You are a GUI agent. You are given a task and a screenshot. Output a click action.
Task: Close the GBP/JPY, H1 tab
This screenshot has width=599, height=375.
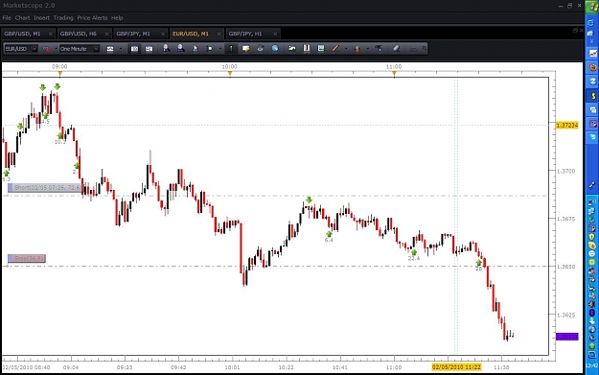pos(275,34)
